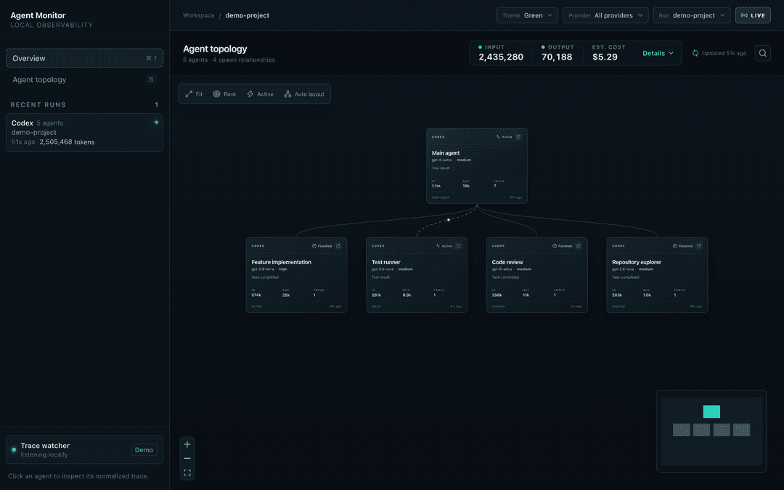Click the Agent Monitor app title
784x490 pixels.
click(38, 15)
